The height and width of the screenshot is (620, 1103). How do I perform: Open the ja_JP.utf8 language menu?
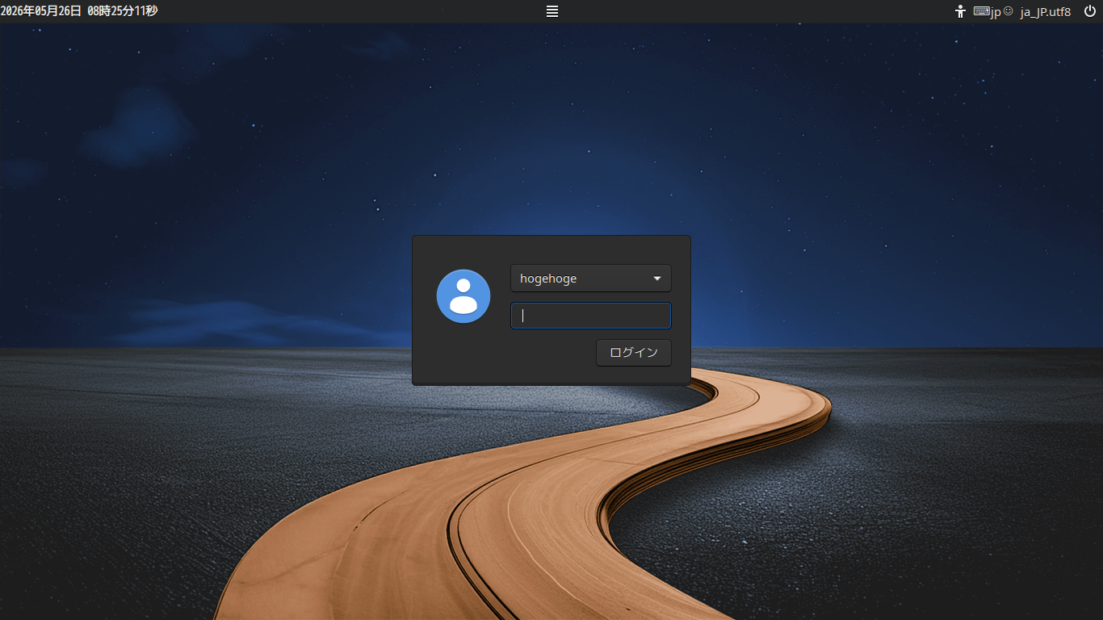click(1046, 12)
